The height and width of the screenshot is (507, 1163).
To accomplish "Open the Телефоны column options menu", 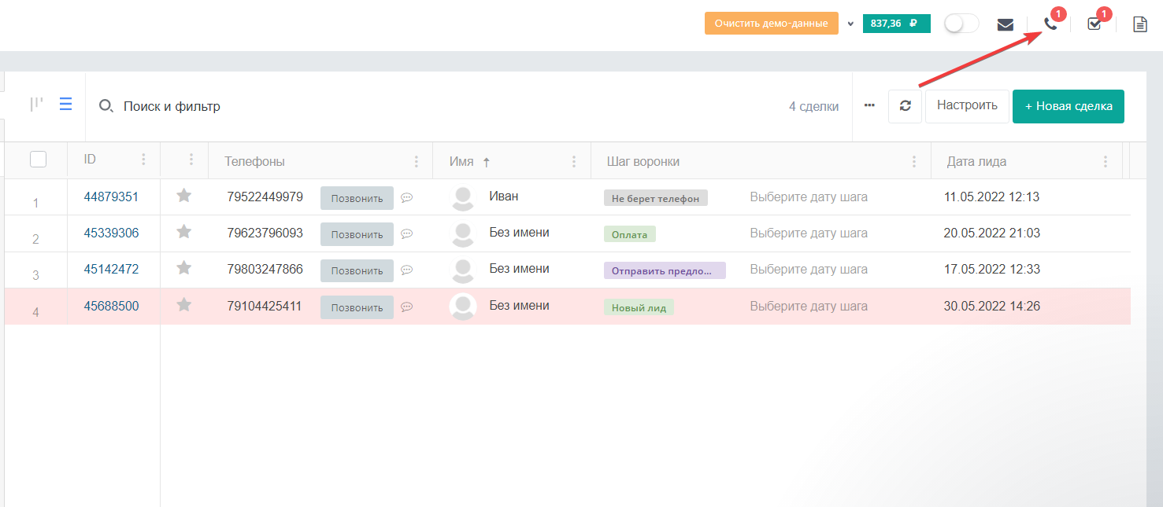I will tap(417, 161).
